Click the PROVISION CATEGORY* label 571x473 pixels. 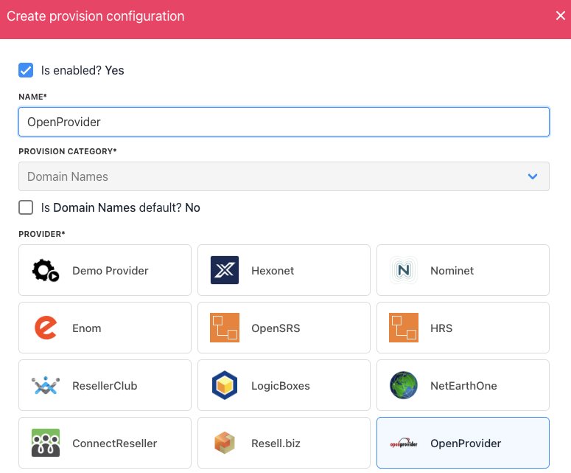click(x=68, y=151)
